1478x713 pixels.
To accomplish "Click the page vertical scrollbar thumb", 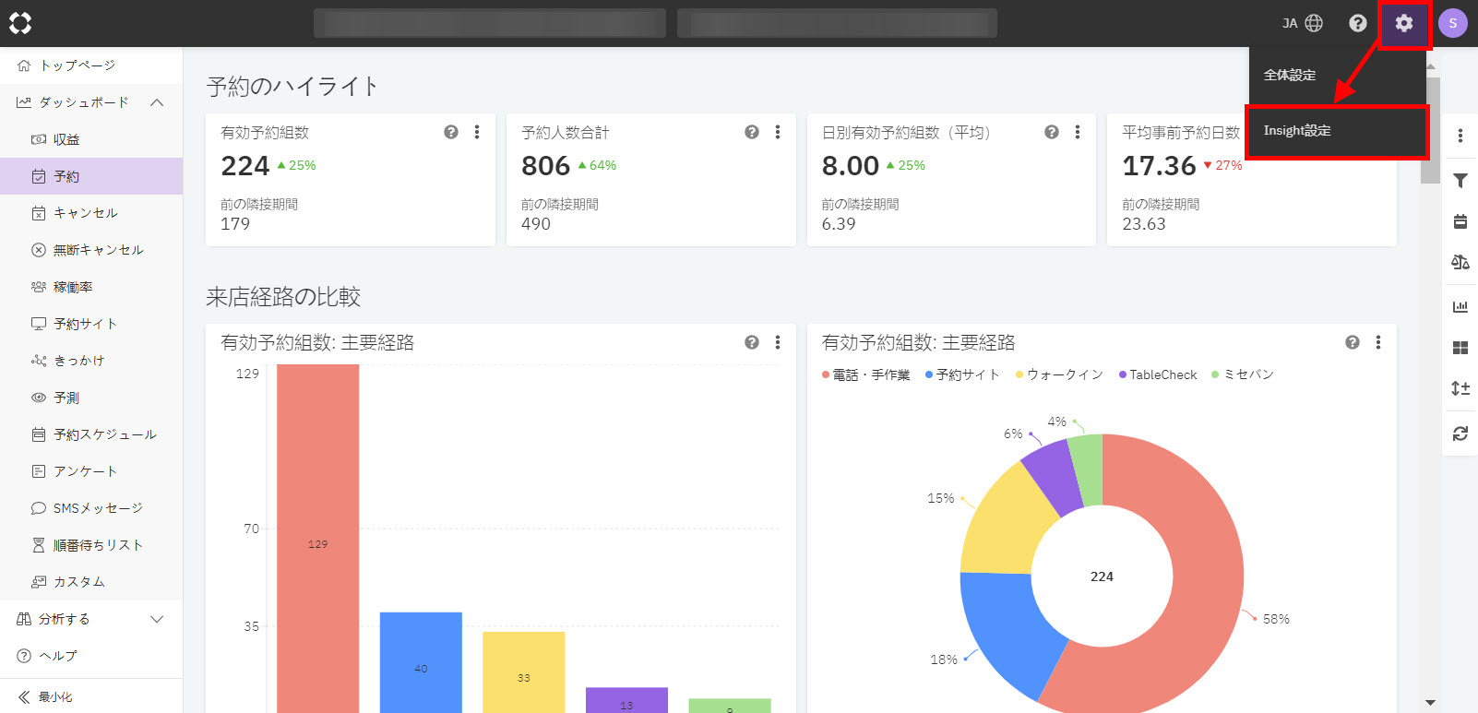I will [x=1430, y=131].
